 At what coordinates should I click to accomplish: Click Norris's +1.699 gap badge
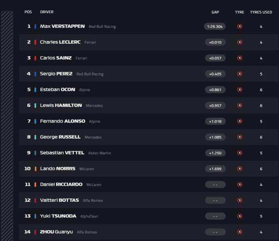(215, 169)
